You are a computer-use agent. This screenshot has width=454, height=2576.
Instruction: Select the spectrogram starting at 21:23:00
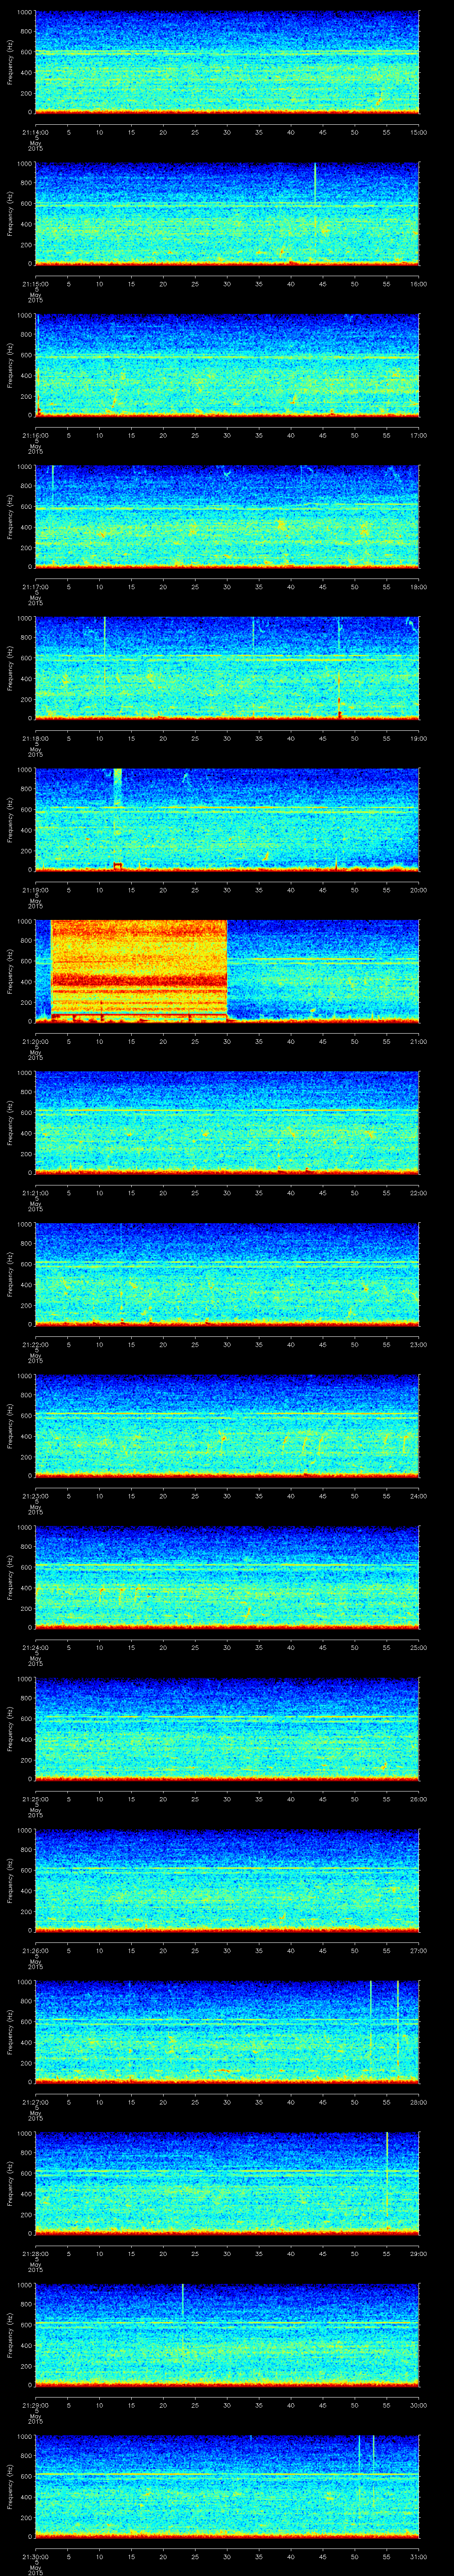(227, 1427)
